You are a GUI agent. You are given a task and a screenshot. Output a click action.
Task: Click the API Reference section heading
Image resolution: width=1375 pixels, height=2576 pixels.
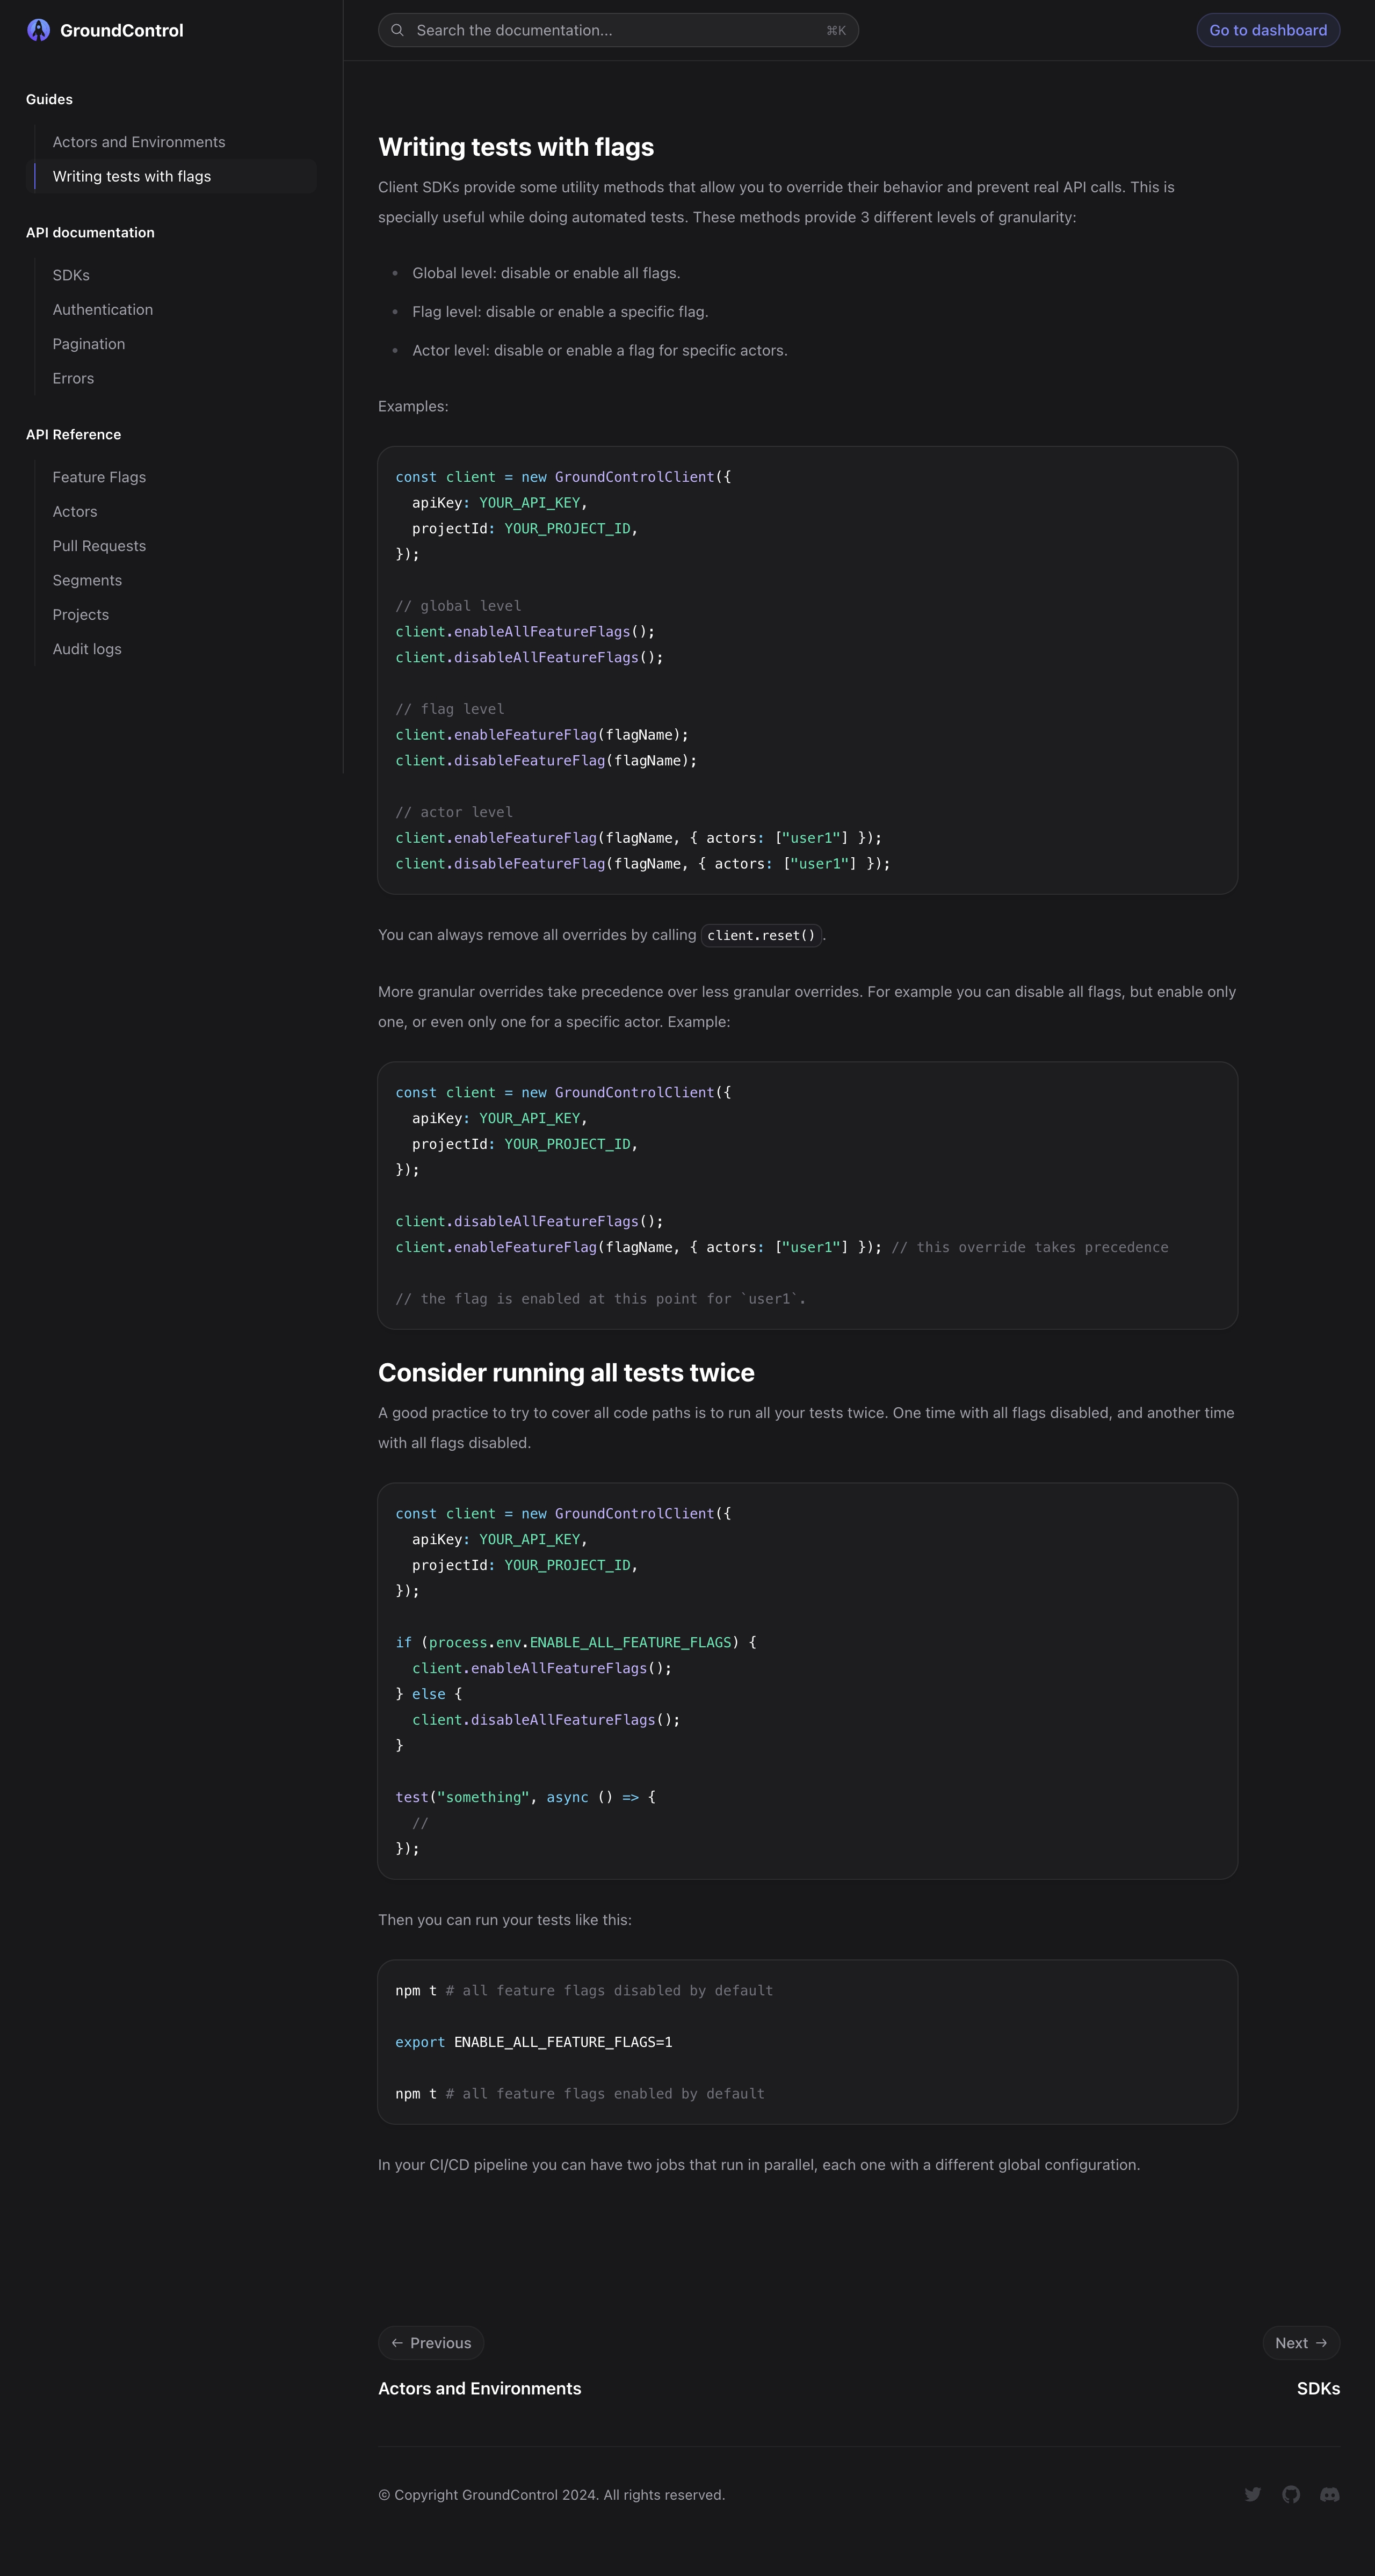(73, 434)
